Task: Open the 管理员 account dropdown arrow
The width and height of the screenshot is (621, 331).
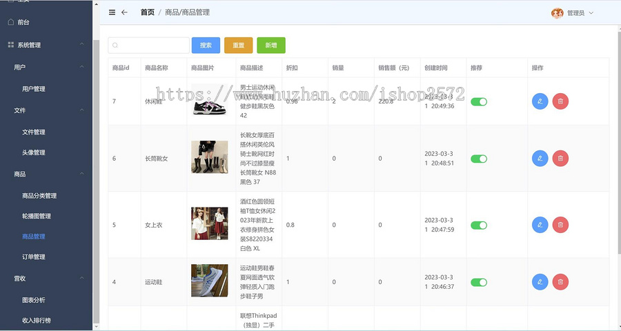Action: pyautogui.click(x=591, y=13)
